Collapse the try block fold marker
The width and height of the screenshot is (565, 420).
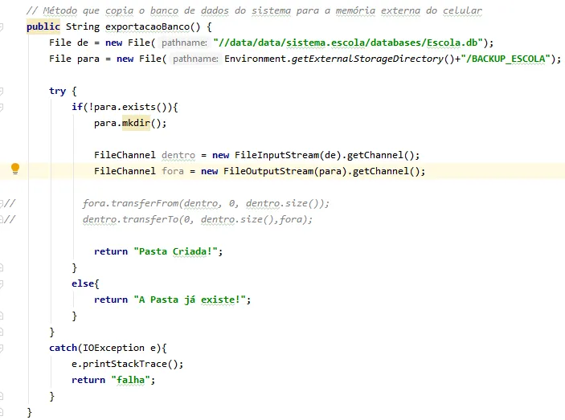tap(4, 91)
